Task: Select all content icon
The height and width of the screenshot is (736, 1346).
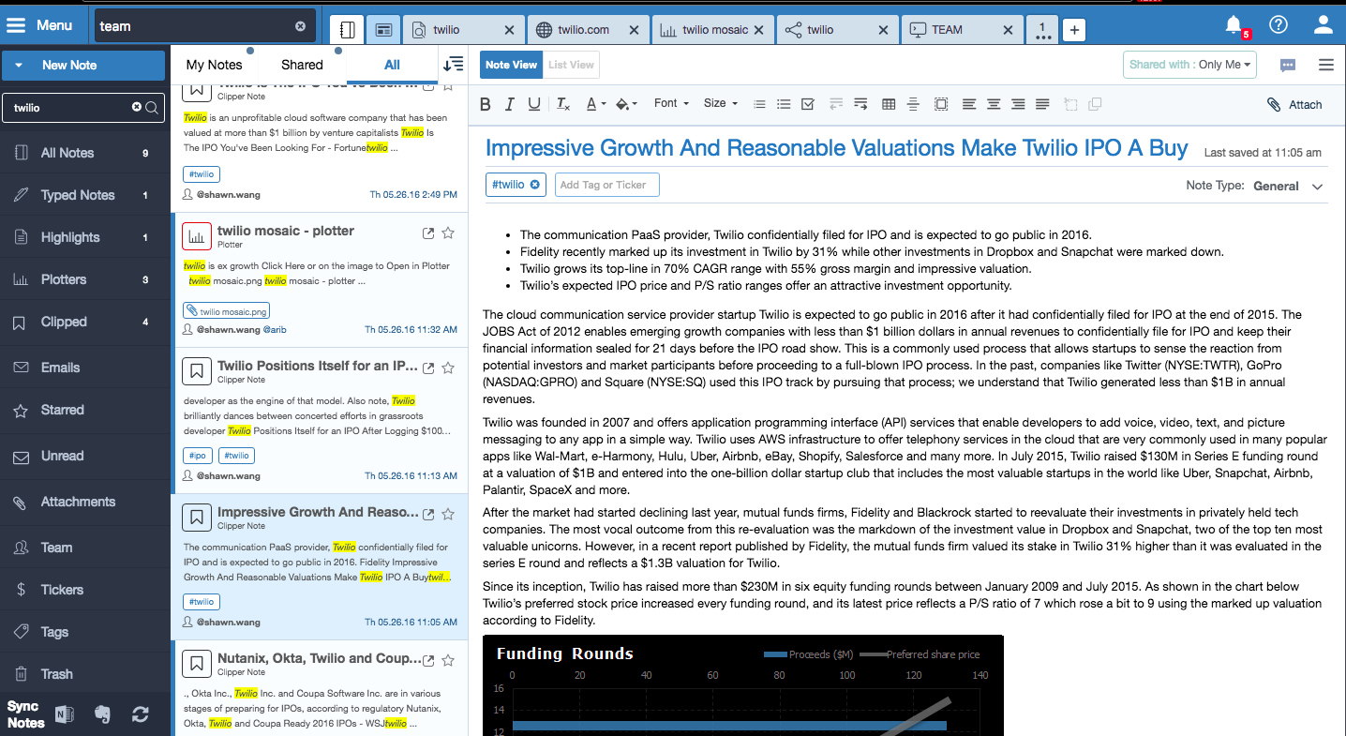Action: (941, 104)
